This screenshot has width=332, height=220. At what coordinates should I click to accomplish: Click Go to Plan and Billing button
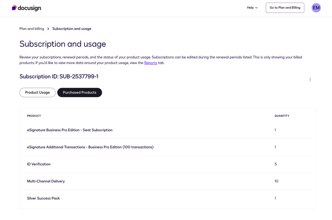(x=285, y=7)
